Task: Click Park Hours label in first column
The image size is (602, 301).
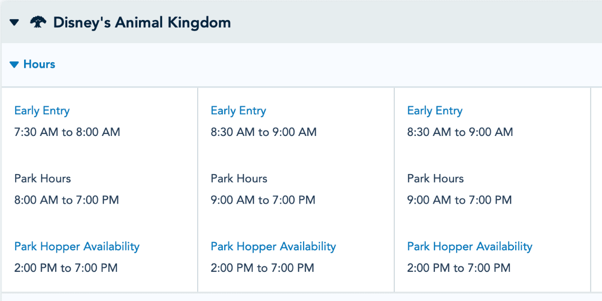Action: (x=43, y=179)
